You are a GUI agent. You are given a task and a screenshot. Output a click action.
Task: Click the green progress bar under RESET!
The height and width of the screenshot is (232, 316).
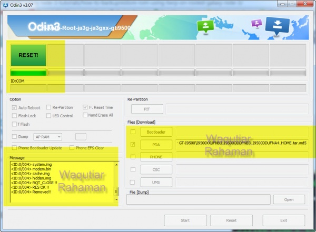click(28, 73)
